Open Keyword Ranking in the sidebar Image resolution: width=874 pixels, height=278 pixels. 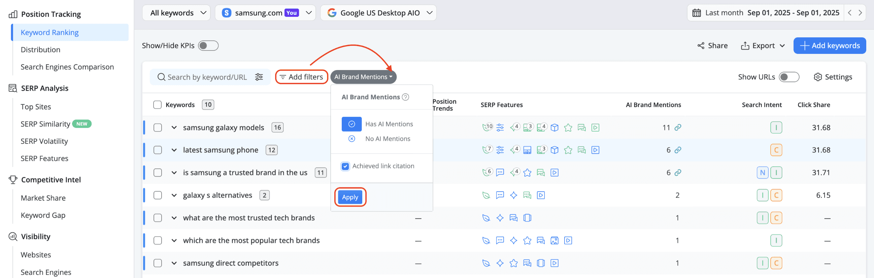70,33
